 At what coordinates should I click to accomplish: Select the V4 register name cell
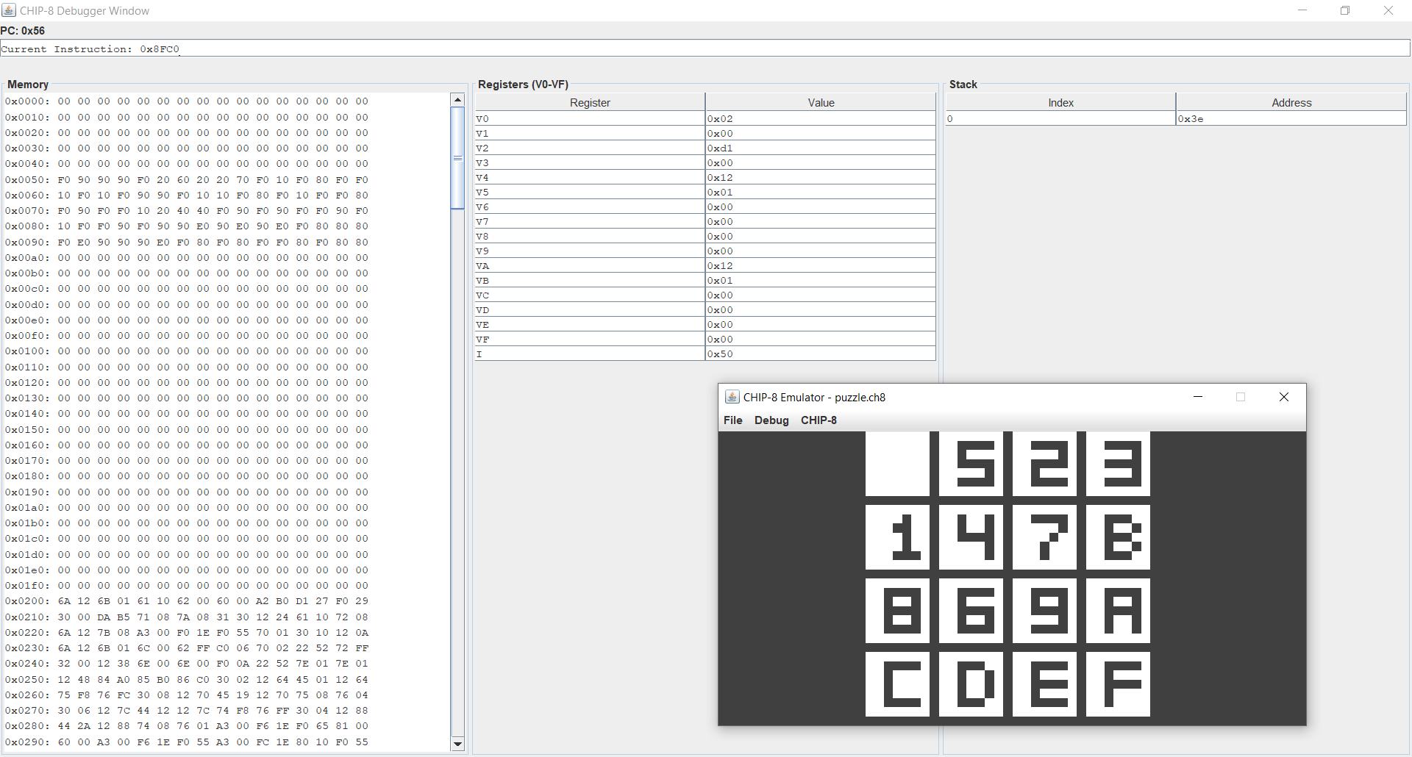click(590, 177)
